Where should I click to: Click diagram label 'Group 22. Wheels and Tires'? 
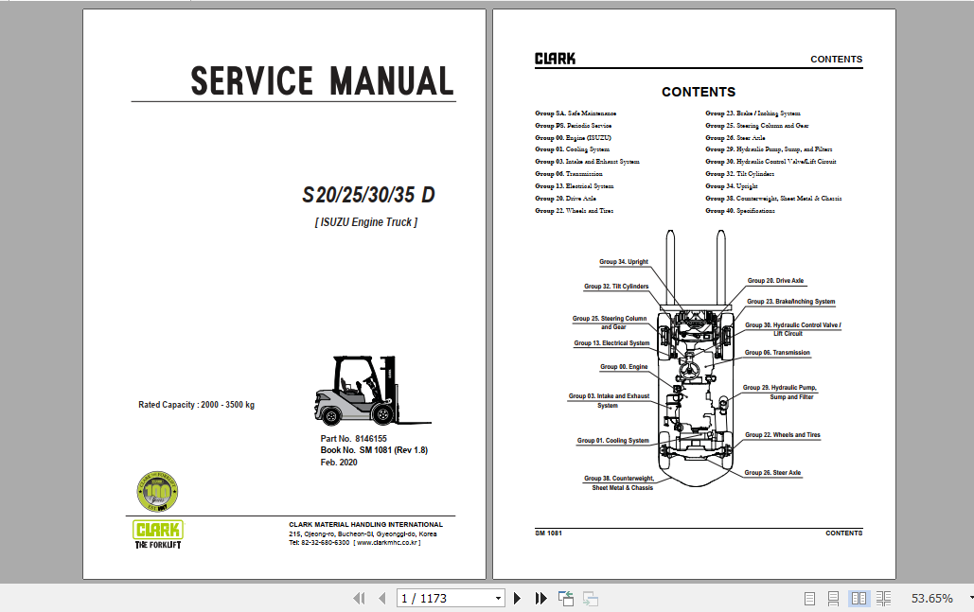tap(783, 434)
